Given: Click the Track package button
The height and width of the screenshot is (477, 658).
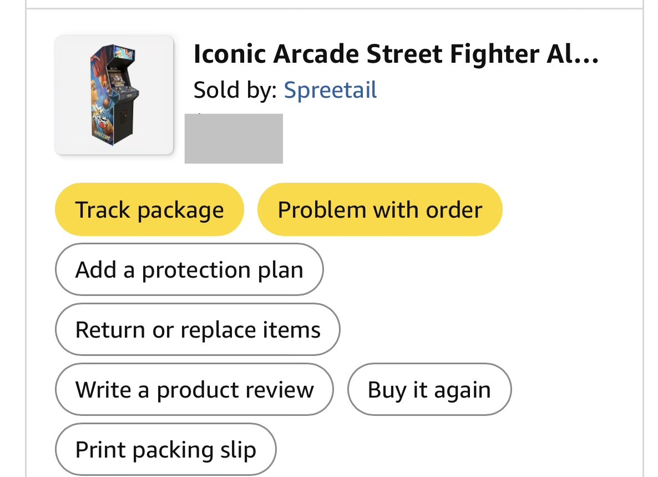Looking at the screenshot, I should pos(149,209).
